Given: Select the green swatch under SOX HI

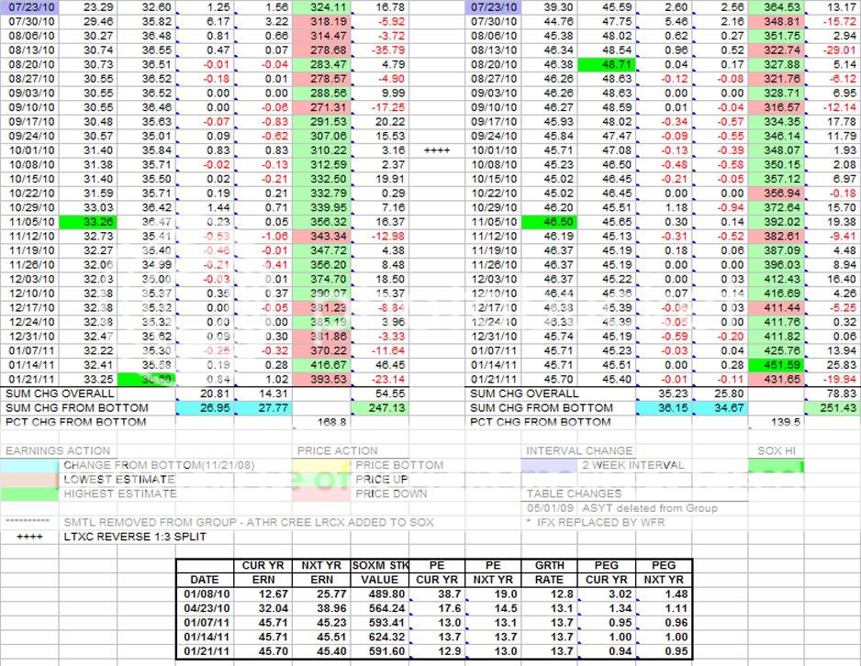Looking at the screenshot, I should (776, 465).
